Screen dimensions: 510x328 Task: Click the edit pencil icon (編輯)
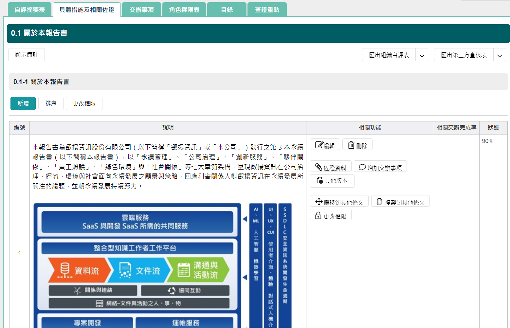point(319,145)
